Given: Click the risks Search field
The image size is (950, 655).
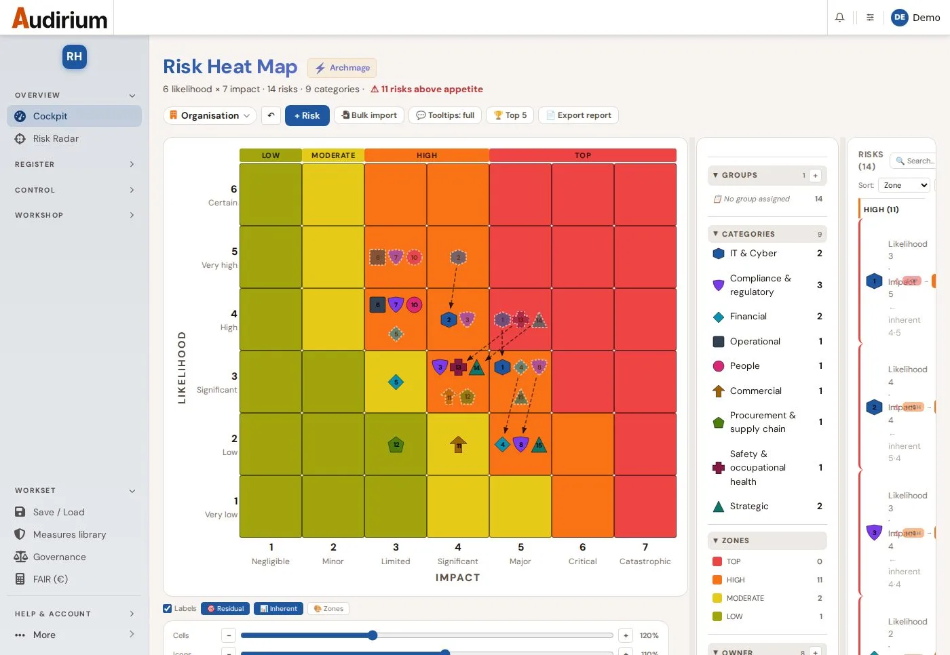Looking at the screenshot, I should [913, 161].
